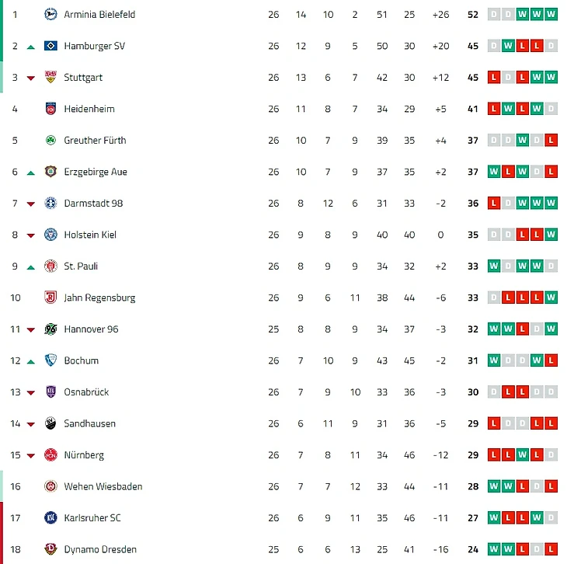Click the Stuttgart club crest
This screenshot has width=567, height=564.
click(50, 77)
